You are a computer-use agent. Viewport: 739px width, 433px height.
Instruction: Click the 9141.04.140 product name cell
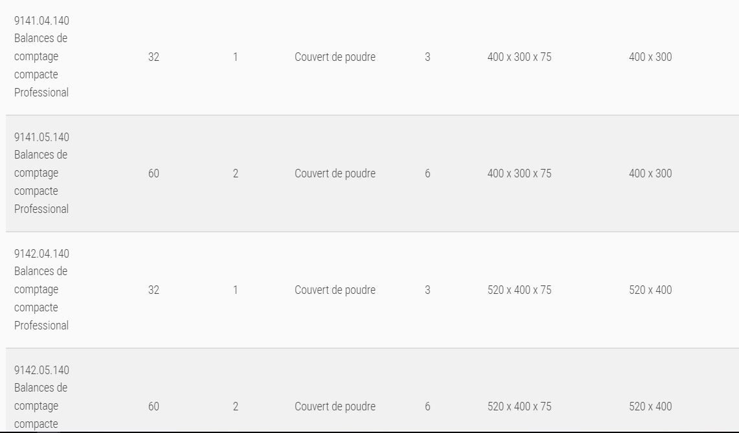pos(41,56)
